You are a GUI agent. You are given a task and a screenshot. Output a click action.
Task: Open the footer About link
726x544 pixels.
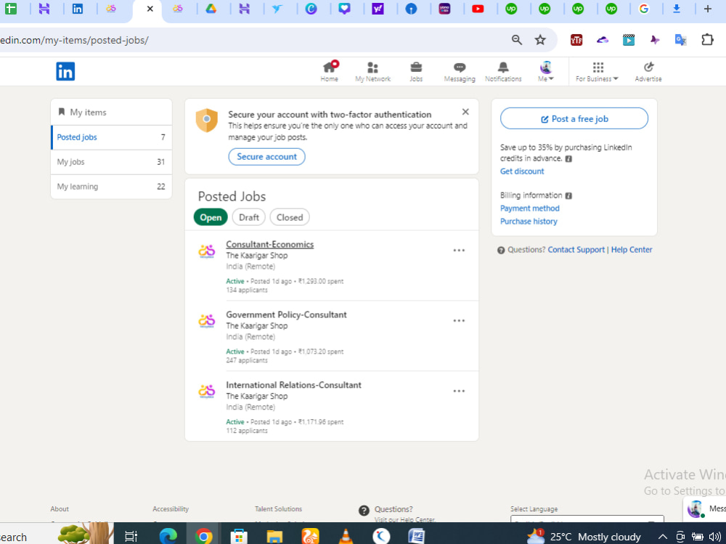[60, 509]
